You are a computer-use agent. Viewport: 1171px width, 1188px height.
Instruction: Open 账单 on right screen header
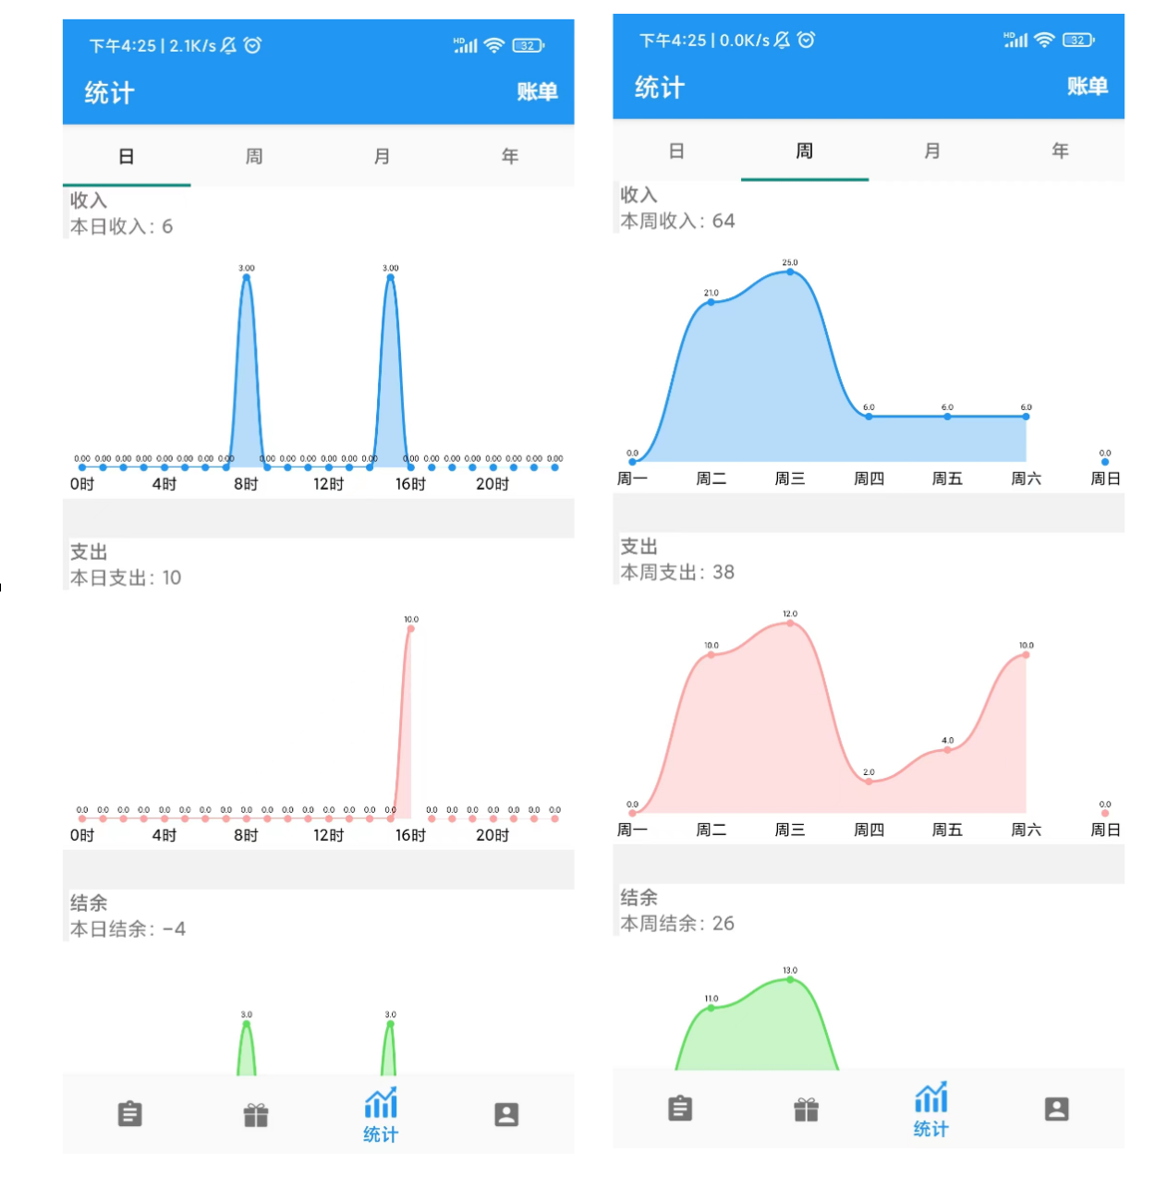tap(1086, 86)
